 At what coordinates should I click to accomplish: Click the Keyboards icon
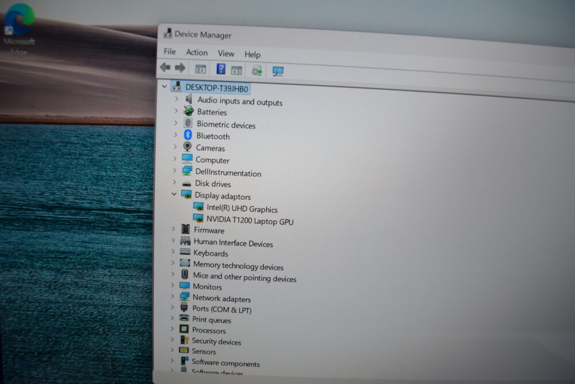pos(185,252)
